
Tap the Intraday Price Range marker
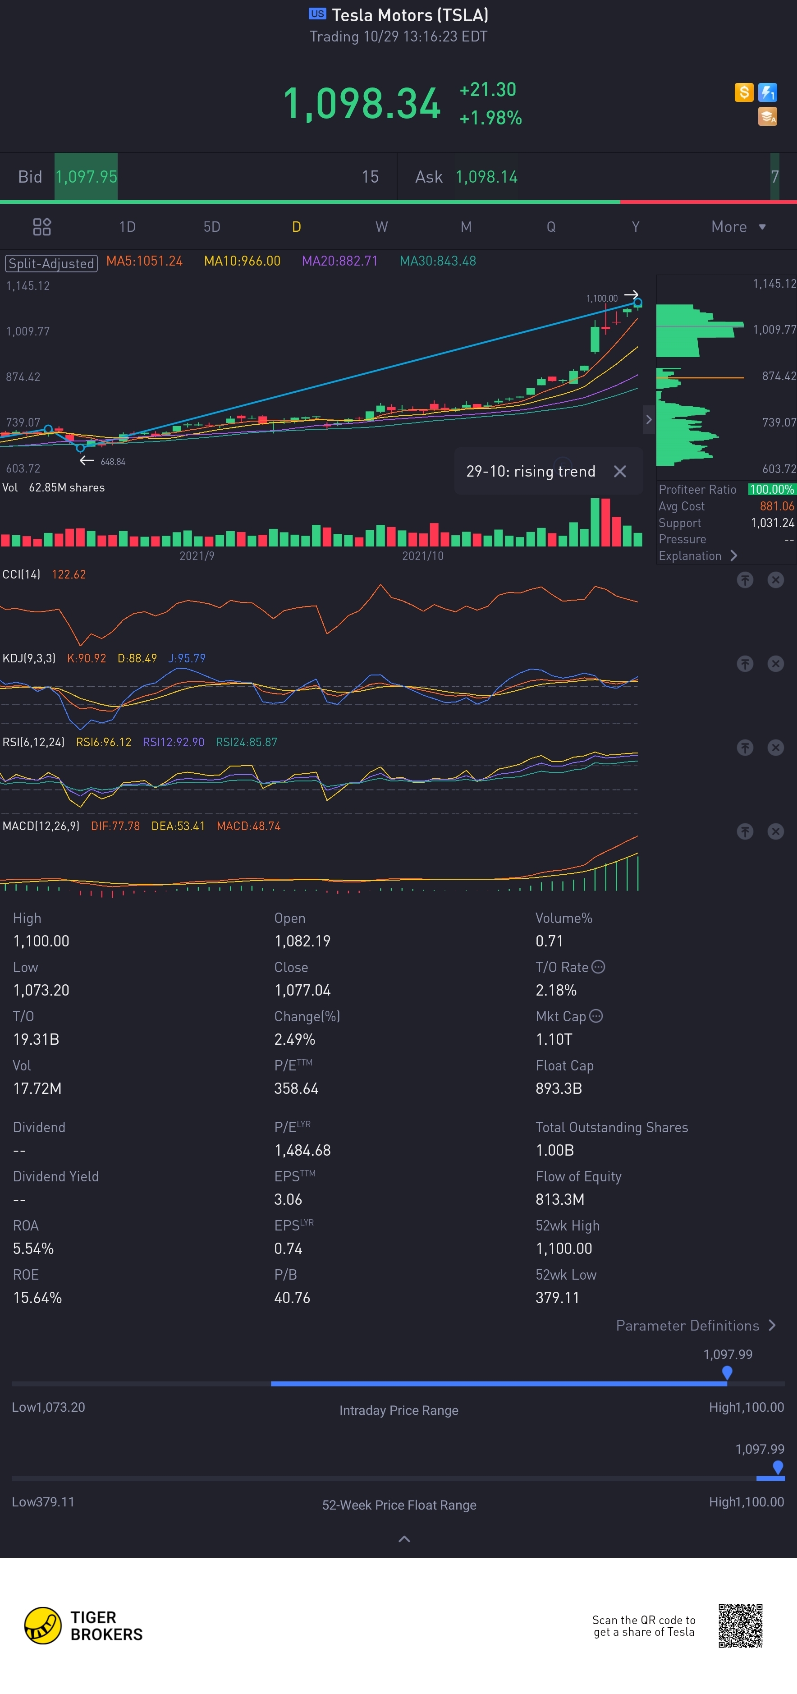pos(727,1373)
